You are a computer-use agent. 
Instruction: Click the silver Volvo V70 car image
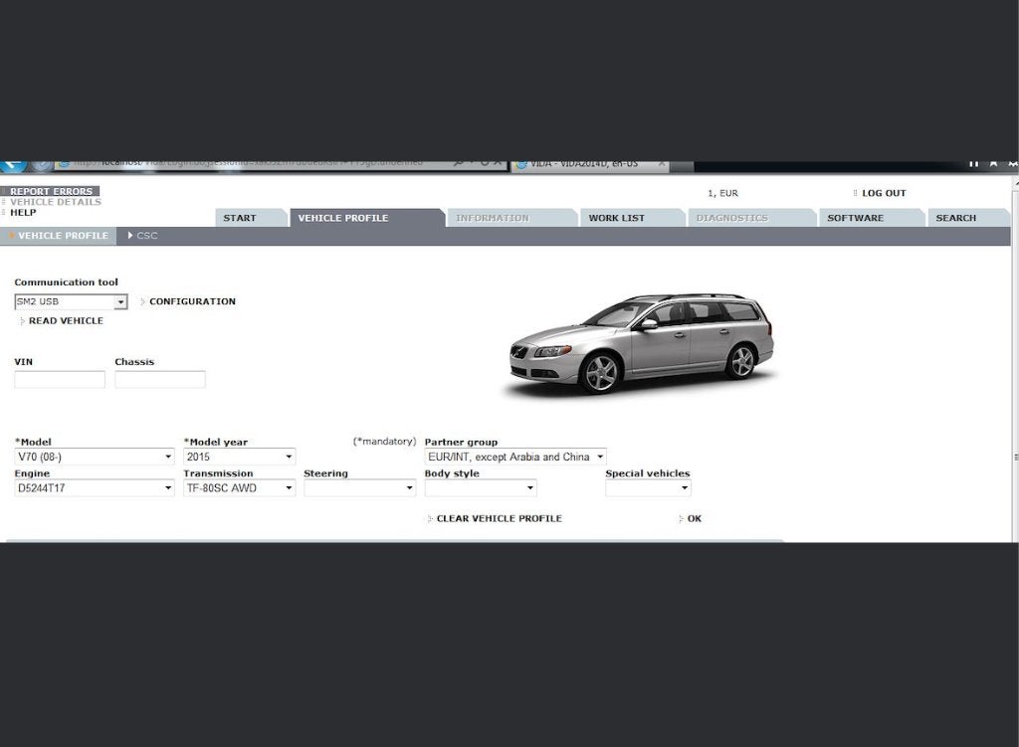point(641,344)
